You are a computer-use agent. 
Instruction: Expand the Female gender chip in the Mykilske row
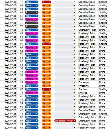32,93
